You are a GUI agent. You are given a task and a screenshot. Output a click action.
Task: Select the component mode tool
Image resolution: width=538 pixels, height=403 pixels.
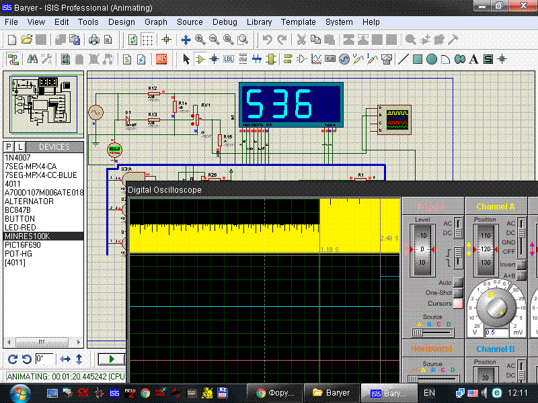pos(200,59)
